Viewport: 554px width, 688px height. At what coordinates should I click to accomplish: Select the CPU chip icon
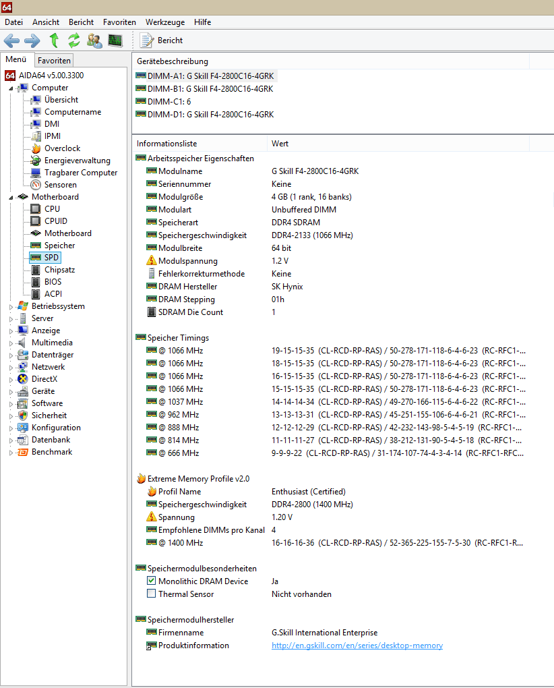pos(36,209)
